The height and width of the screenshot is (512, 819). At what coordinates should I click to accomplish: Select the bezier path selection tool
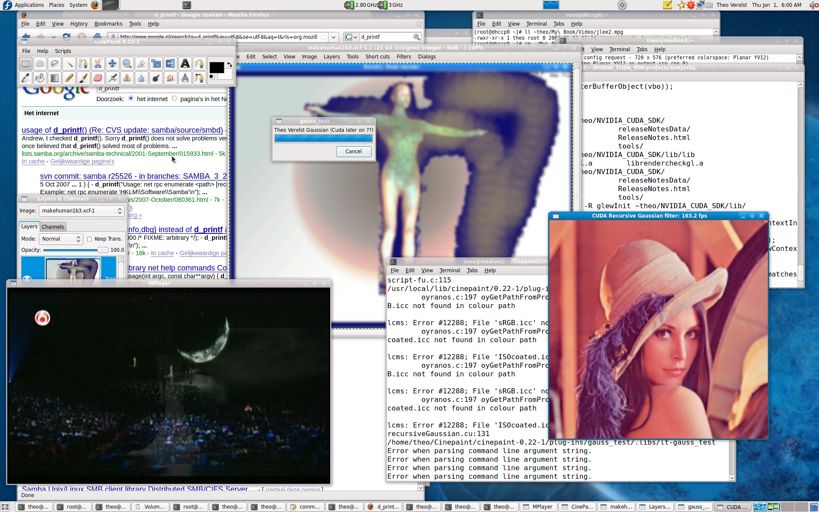[x=84, y=64]
